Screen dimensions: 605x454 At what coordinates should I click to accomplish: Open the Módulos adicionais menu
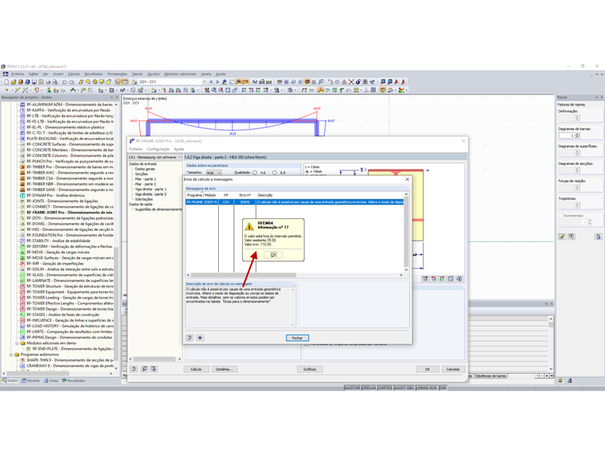pos(180,74)
